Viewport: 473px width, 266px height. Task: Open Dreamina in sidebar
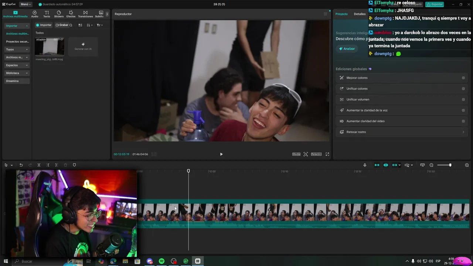click(x=17, y=81)
